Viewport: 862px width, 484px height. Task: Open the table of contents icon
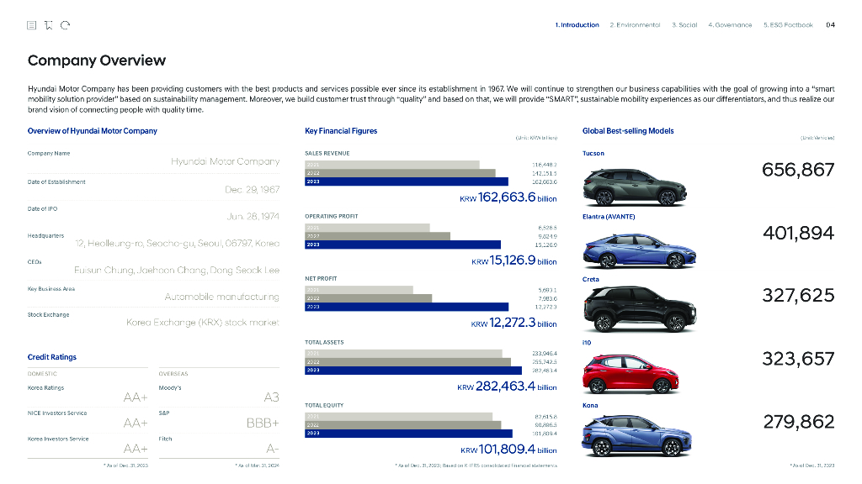[32, 25]
